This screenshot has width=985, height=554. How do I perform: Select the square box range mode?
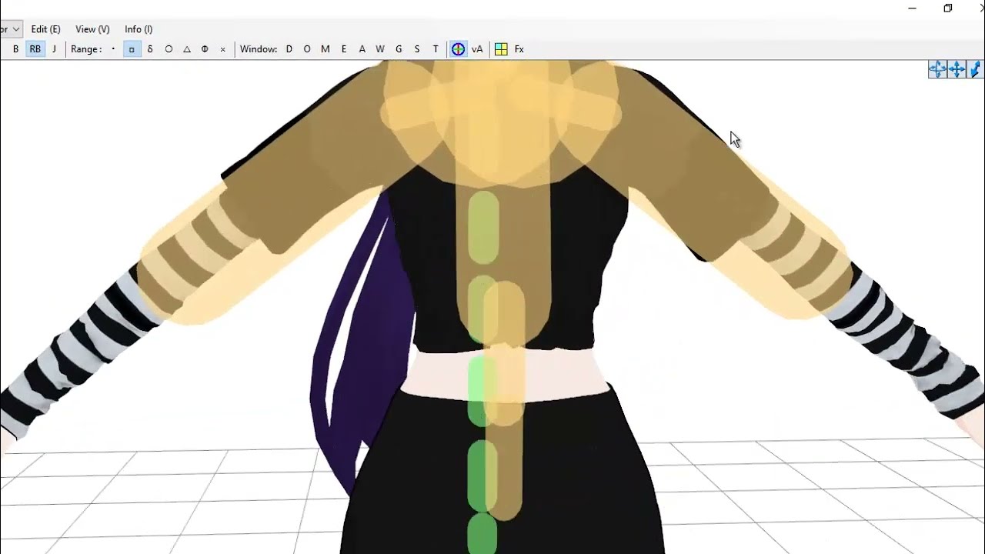point(132,49)
